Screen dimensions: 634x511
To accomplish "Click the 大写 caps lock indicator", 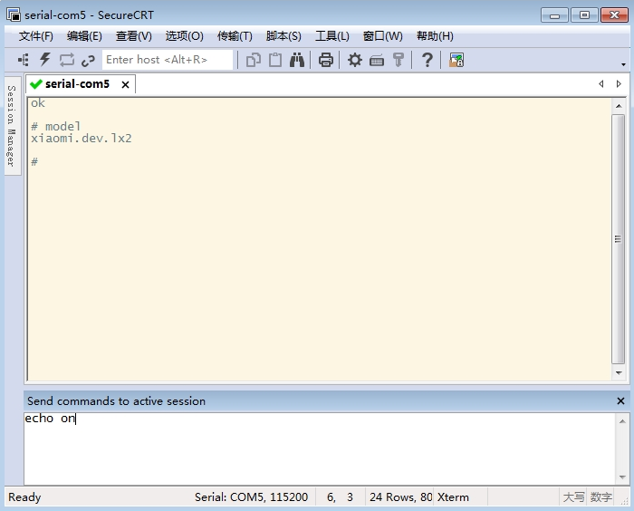I will click(573, 497).
